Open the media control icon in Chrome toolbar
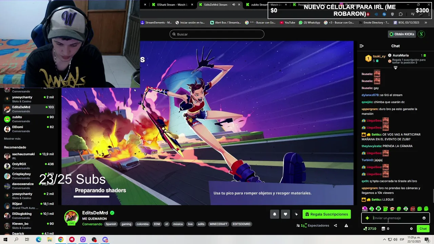Screen dimensions: 434x244 (x=413, y=14)
